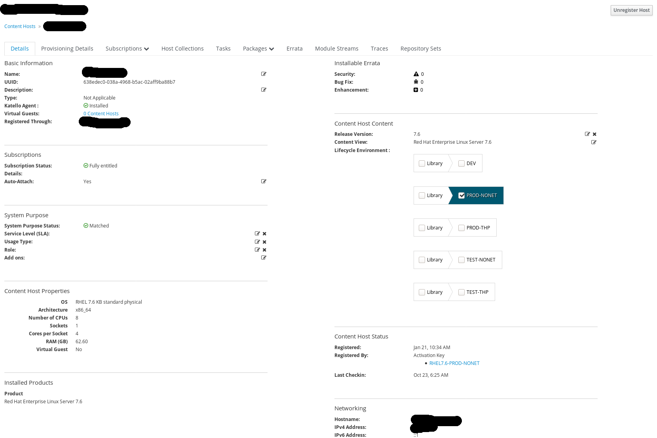Clear the Usage Type value
657x438 pixels.
[264, 242]
